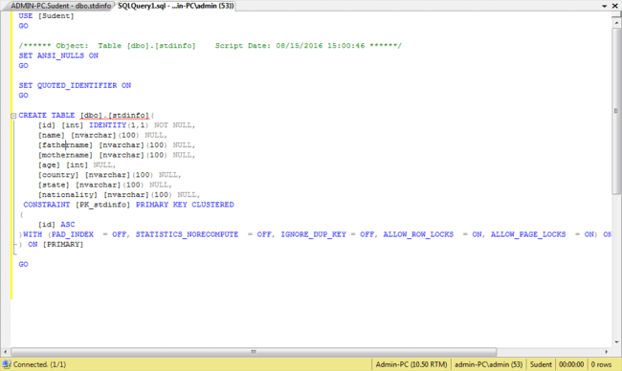Click the 'PAD_INDEX' option
Image resolution: width=622 pixels, height=371 pixels.
(73, 234)
